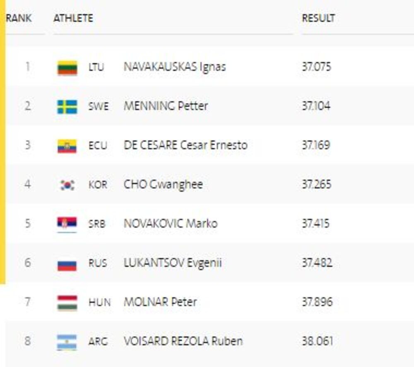Open athlete NAVAKAUSKAS Ignas
The width and height of the screenshot is (414, 367).
pyautogui.click(x=175, y=67)
